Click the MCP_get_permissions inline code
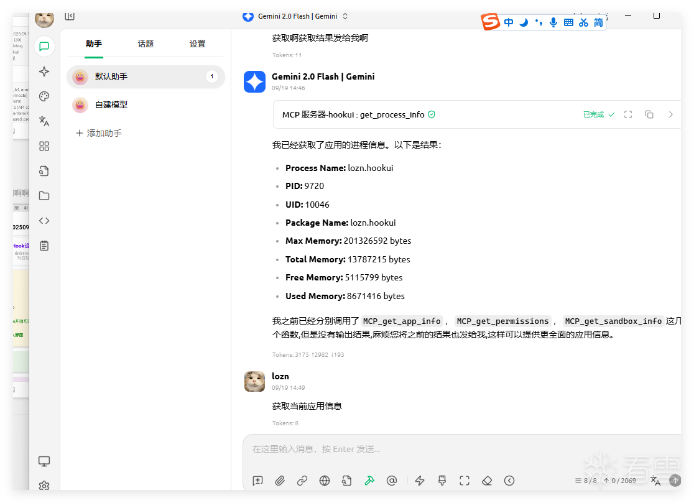The width and height of the screenshot is (694, 503). pos(503,321)
